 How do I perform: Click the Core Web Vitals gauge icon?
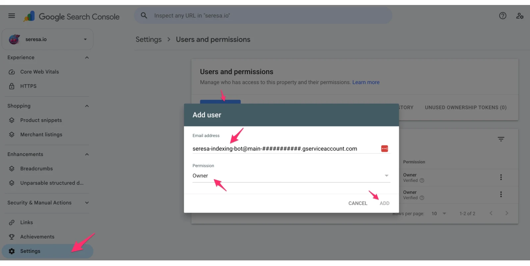coord(12,72)
